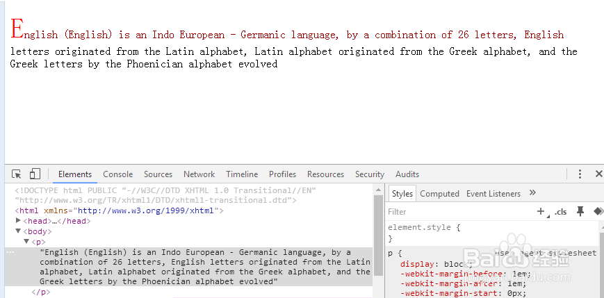Switch to the Elements tab

pyautogui.click(x=75, y=174)
